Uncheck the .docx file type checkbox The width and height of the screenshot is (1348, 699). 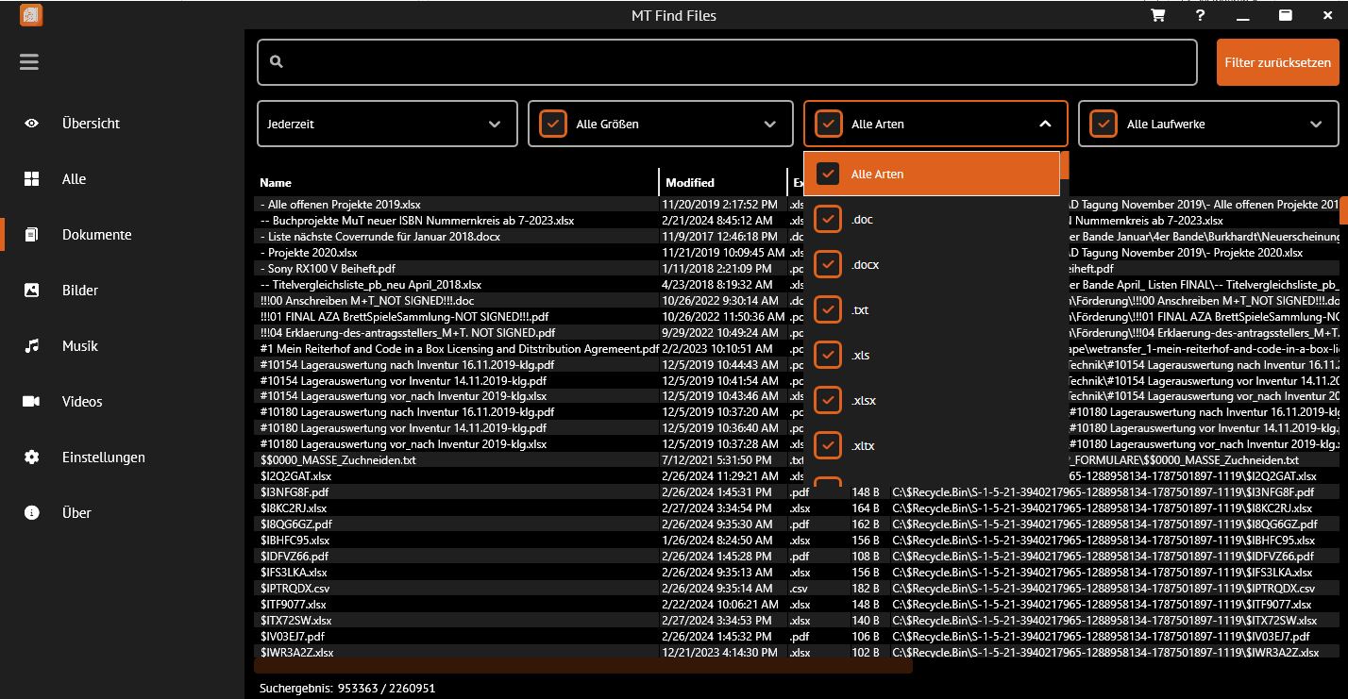pos(828,264)
